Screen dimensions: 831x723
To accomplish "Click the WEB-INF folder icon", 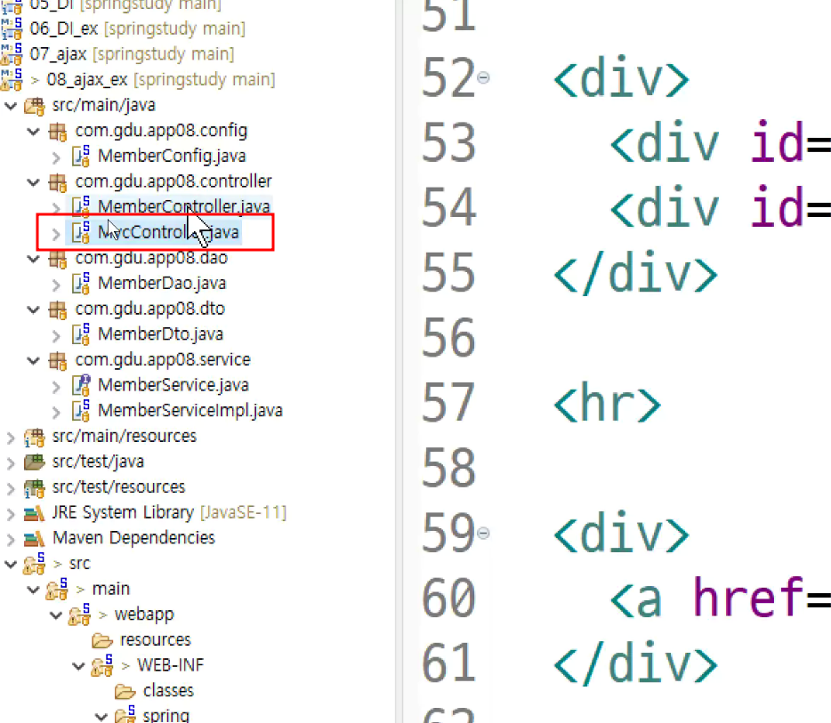I will 102,666.
